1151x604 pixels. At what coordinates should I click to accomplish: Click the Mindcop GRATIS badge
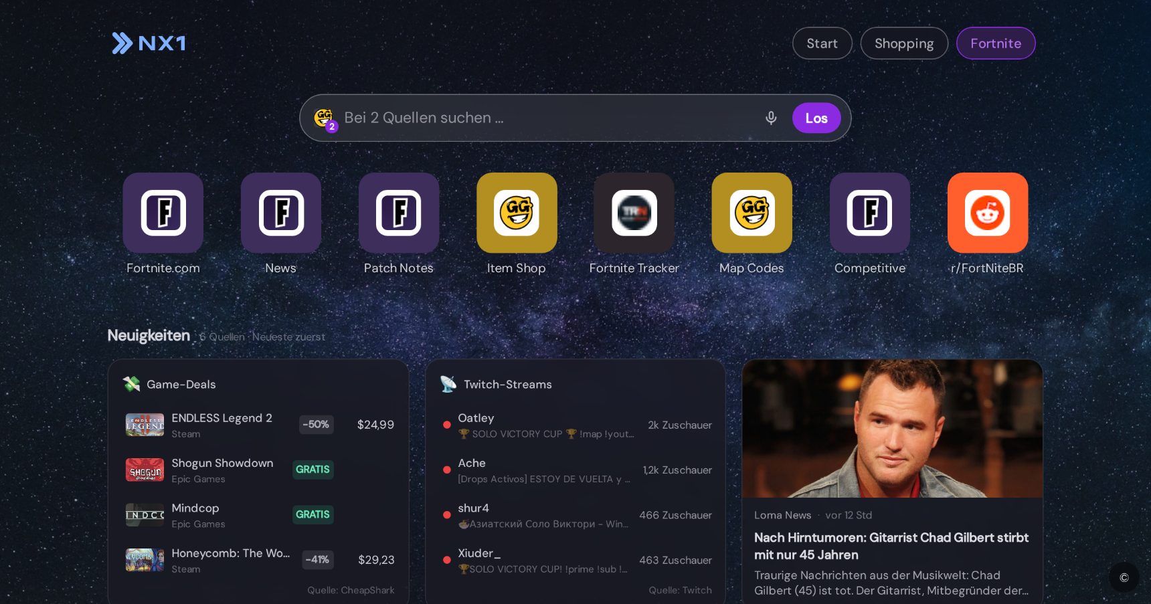pos(313,514)
